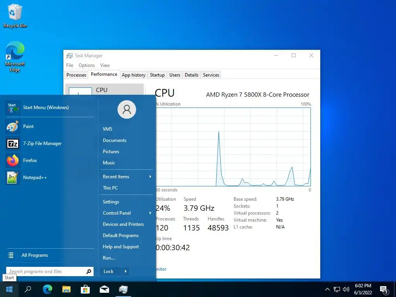Click Run... in the start menu
Image resolution: width=396 pixels, height=297 pixels.
(109, 258)
